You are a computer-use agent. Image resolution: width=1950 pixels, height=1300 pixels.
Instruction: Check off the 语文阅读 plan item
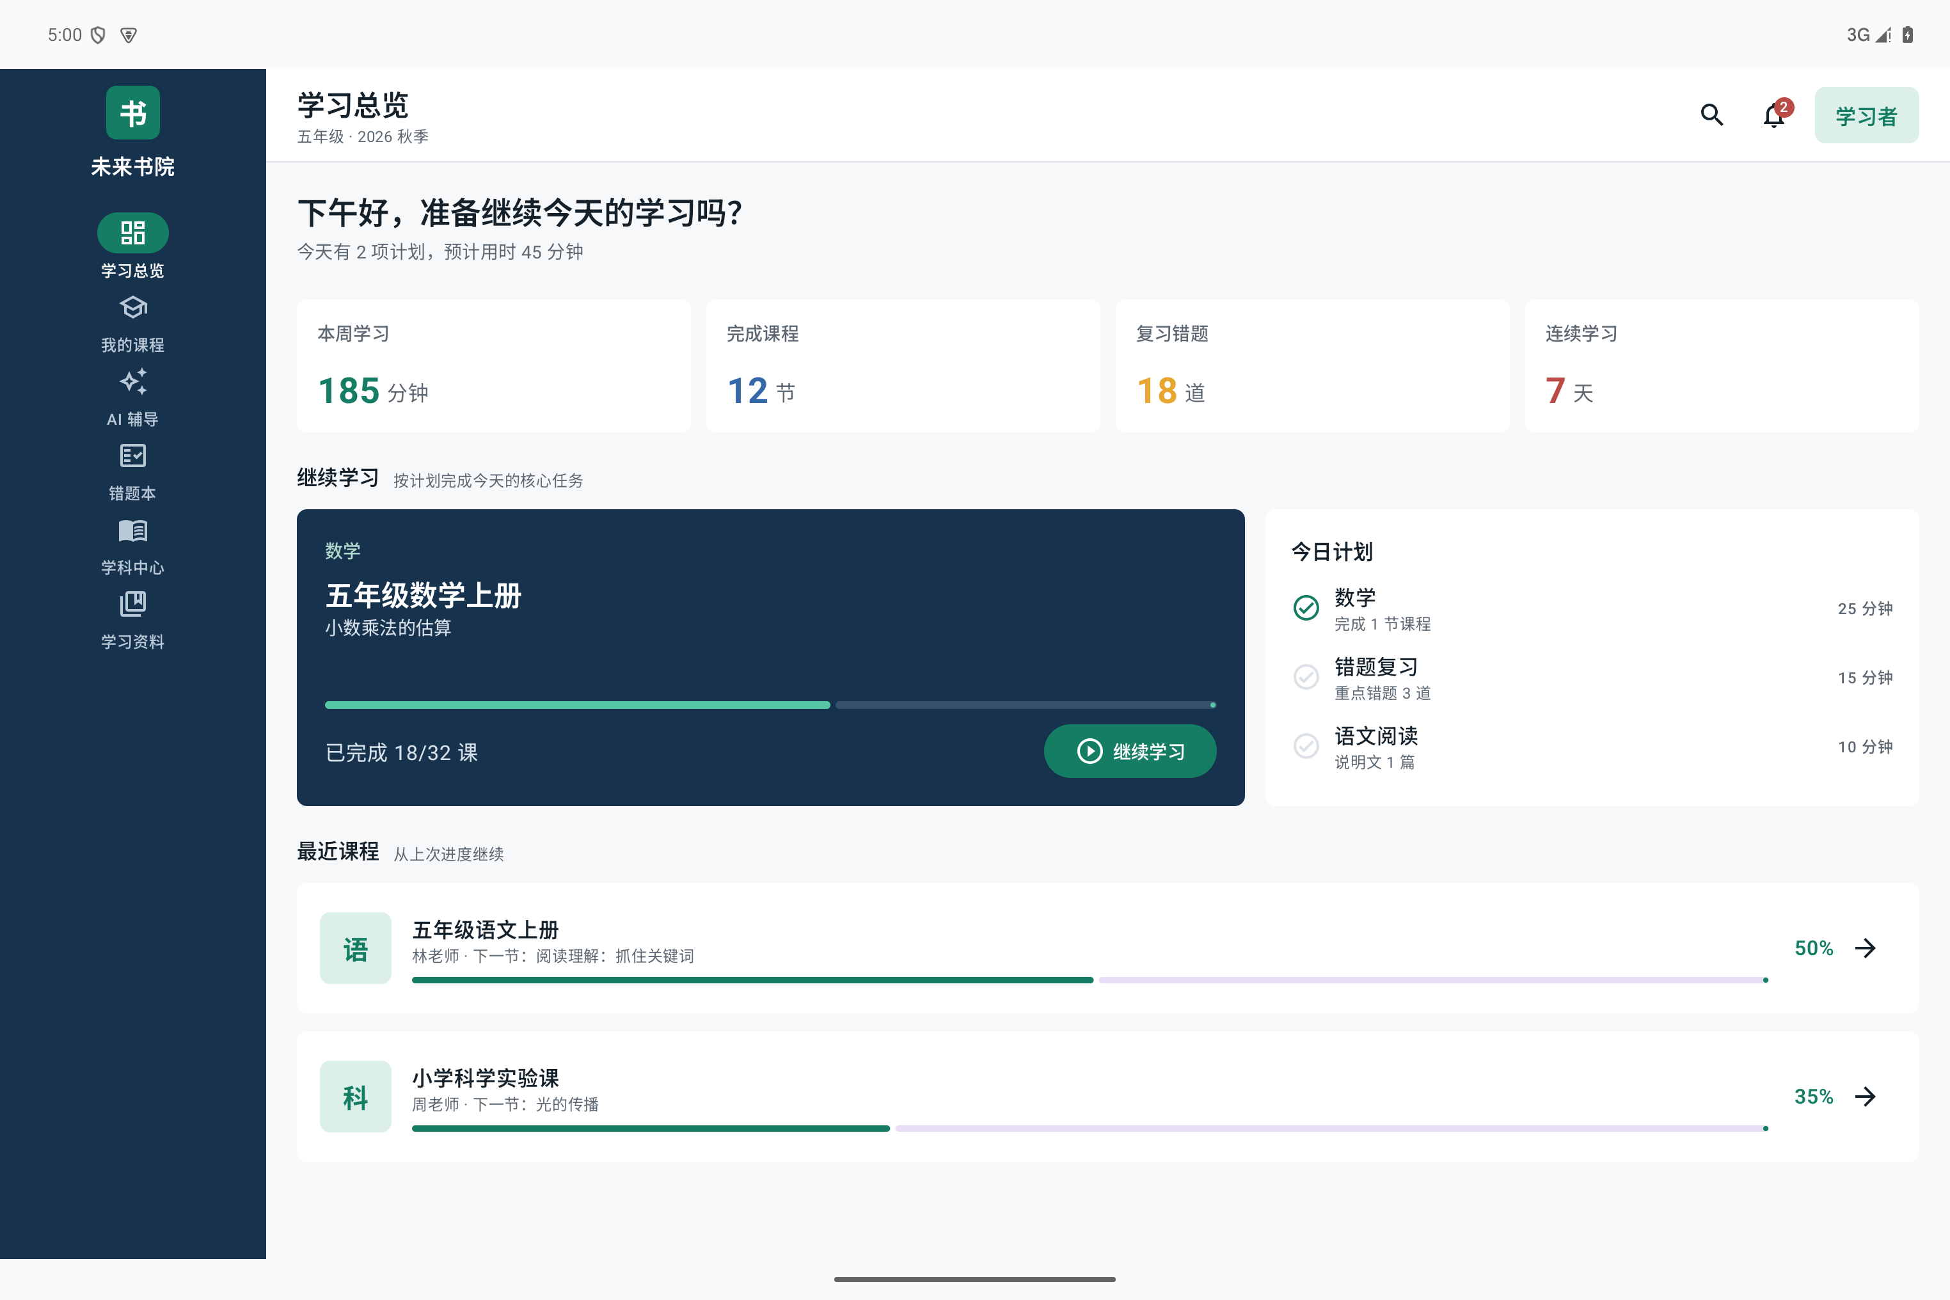tap(1306, 746)
